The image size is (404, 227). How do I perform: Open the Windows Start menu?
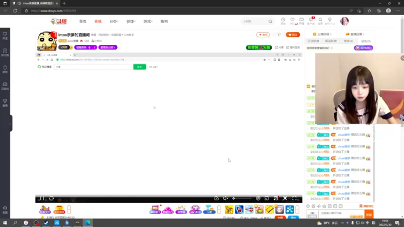pyautogui.click(x=5, y=222)
